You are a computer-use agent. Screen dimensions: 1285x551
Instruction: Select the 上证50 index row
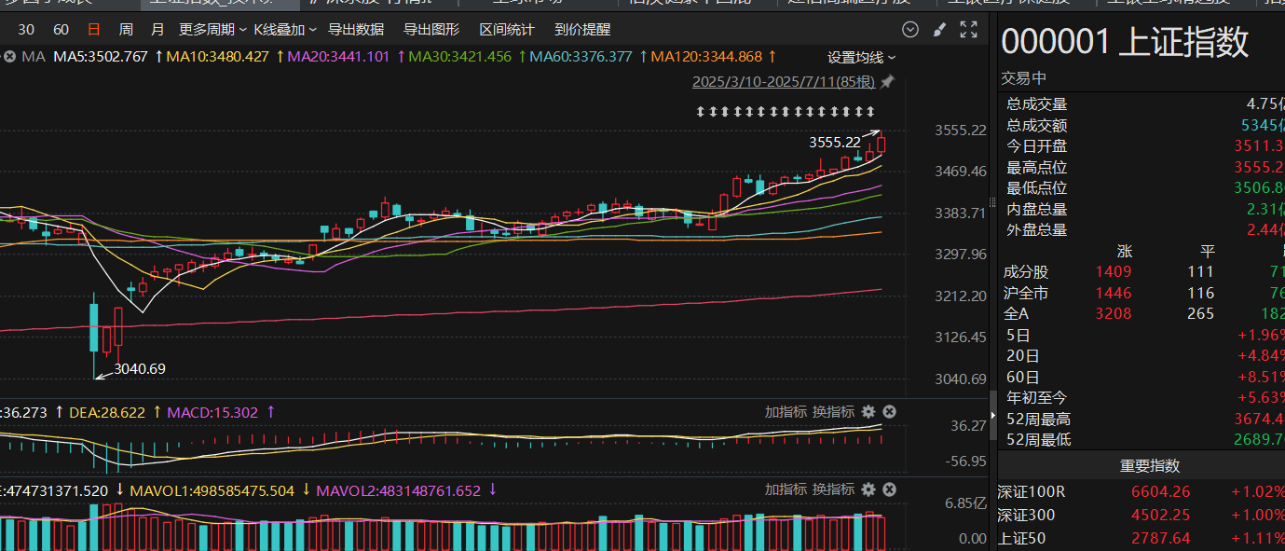point(1141,538)
